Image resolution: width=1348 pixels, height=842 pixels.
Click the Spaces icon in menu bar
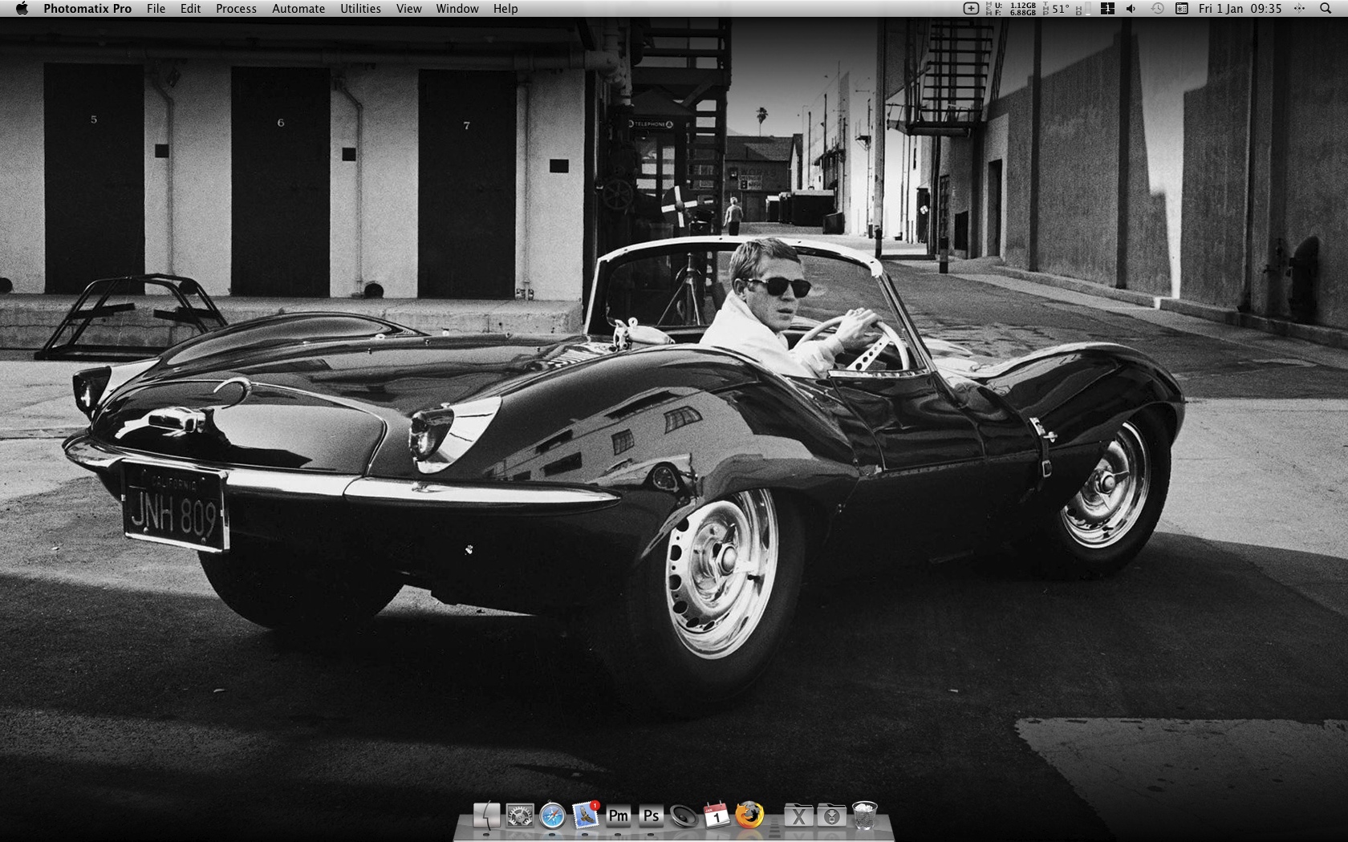click(x=1107, y=9)
